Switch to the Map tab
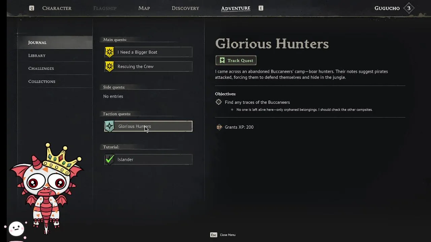This screenshot has width=431, height=242. pyautogui.click(x=144, y=8)
